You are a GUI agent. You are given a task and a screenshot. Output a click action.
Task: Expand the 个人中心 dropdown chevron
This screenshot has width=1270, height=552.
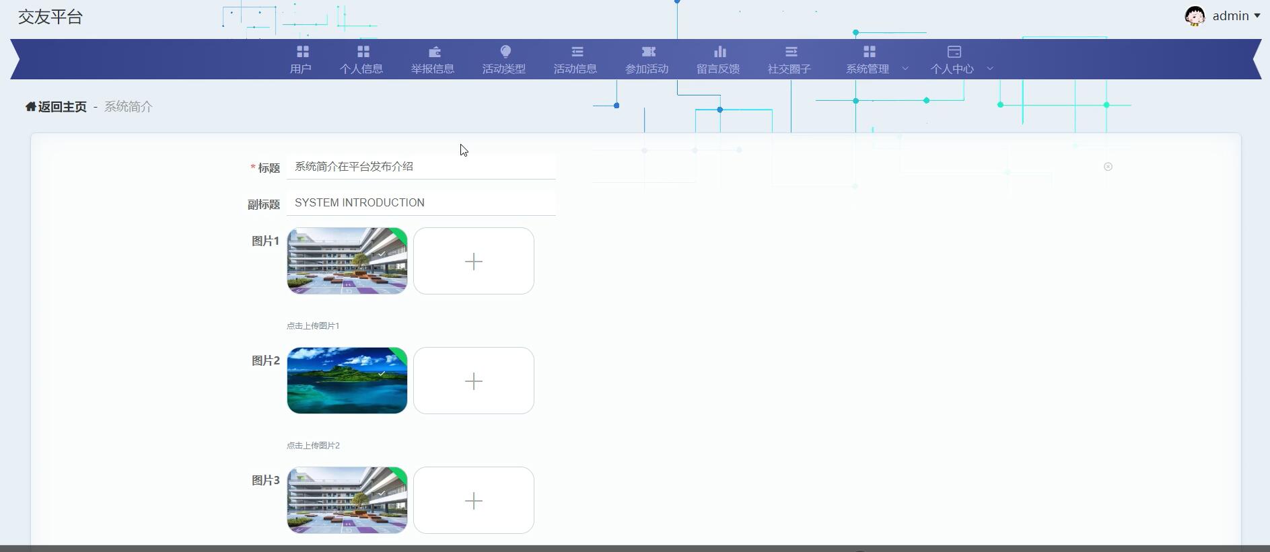(x=990, y=69)
